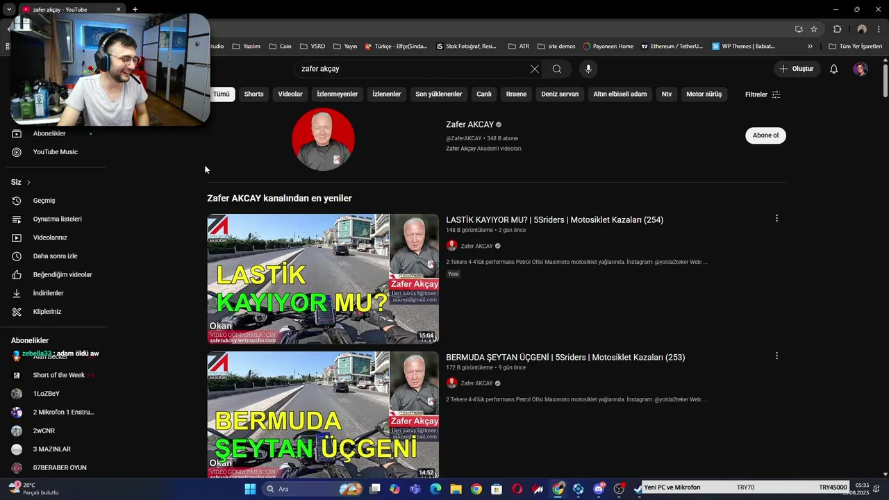Select the Son yüklenenler filter chip
889x500 pixels.
point(438,94)
